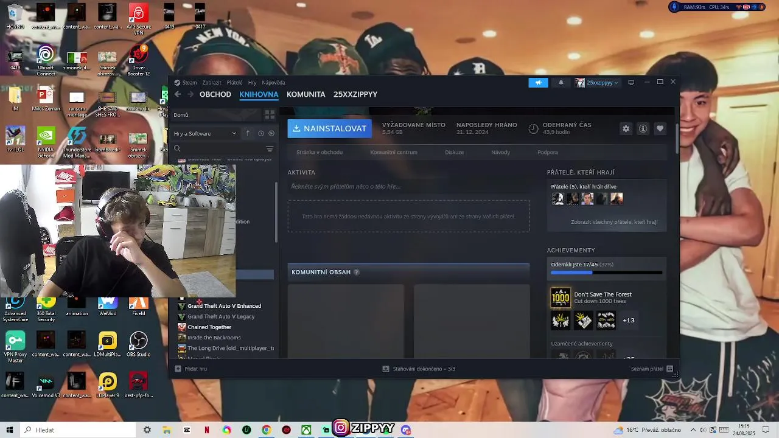Screen dimensions: 779x438
Task: Open the Zobrazit menu
Action: tap(212, 83)
